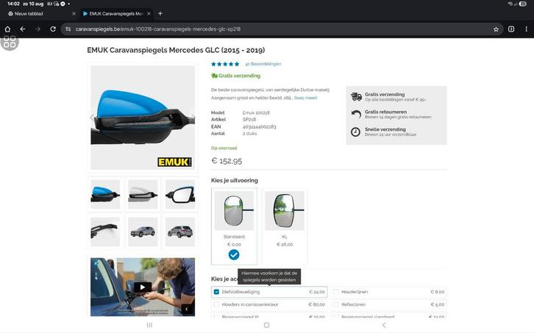The width and height of the screenshot is (534, 333).
Task: Choose the Standaard mirror version
Action: (x=234, y=226)
